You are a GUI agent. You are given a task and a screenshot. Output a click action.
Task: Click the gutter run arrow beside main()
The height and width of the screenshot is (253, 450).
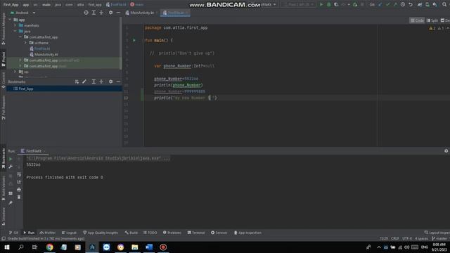[x=134, y=41]
